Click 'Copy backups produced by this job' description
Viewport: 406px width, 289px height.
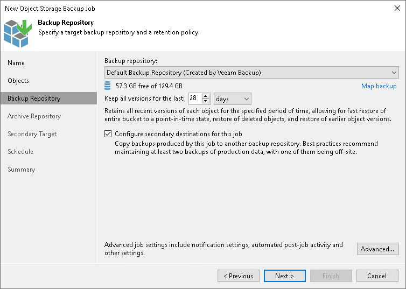pyautogui.click(x=246, y=147)
